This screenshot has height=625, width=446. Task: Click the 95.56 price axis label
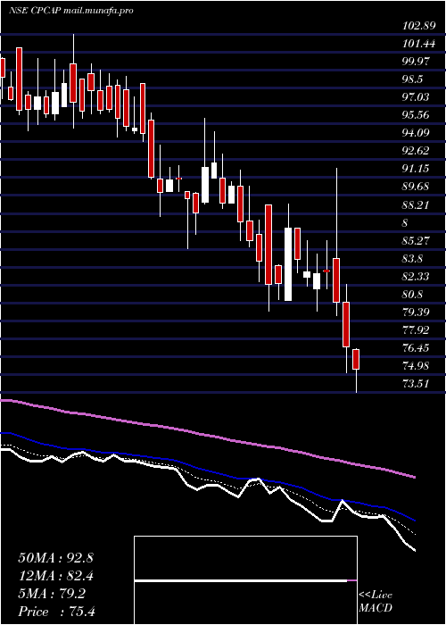[x=416, y=115]
